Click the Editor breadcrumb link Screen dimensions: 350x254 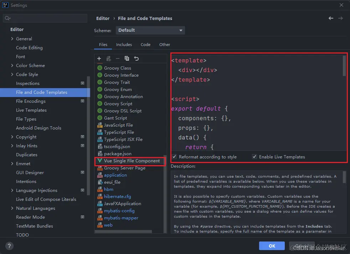tap(103, 18)
